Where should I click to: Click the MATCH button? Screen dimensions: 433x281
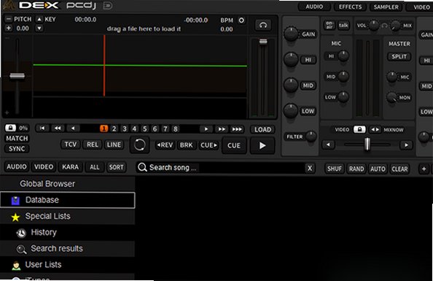(17, 138)
